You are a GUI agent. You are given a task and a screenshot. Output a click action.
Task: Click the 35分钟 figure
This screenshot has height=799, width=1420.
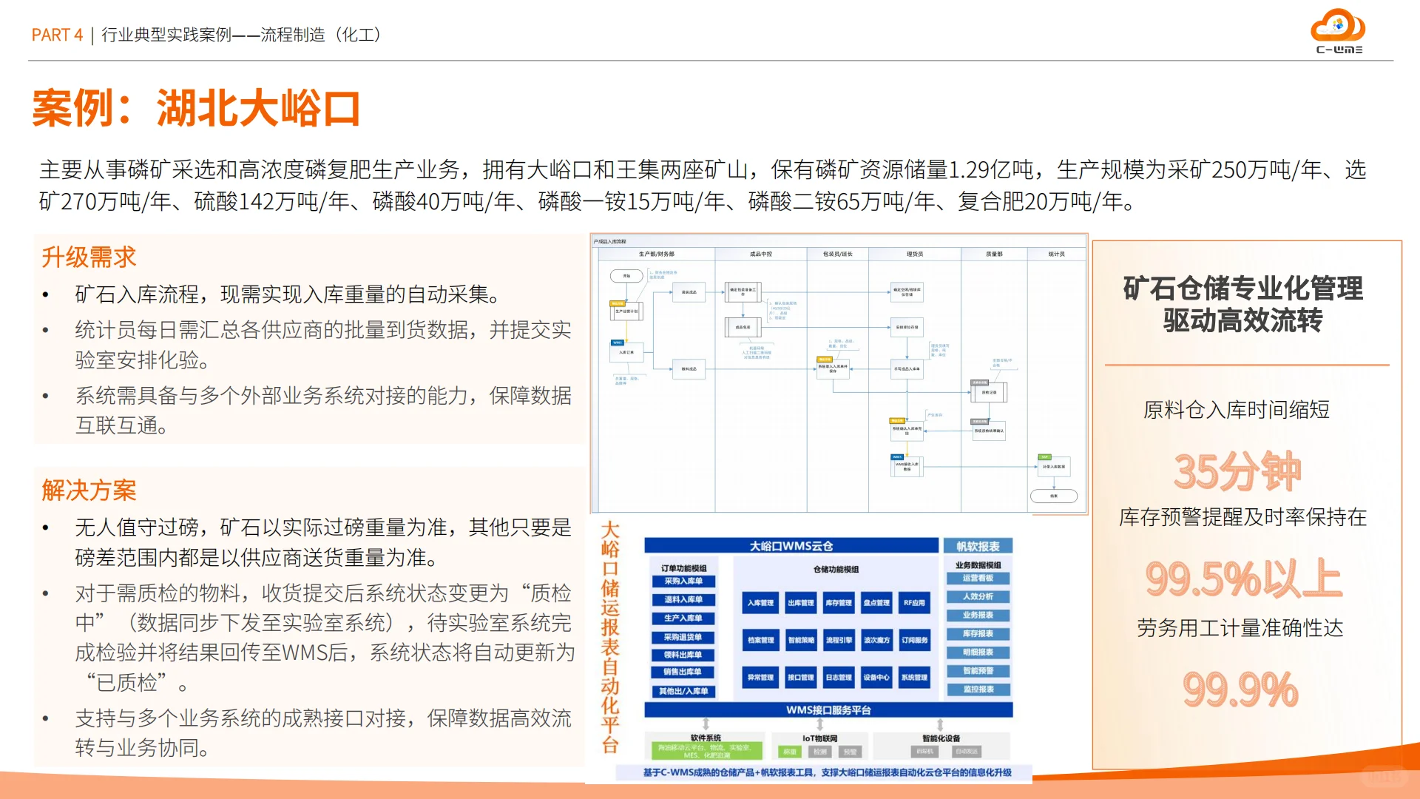[1237, 471]
